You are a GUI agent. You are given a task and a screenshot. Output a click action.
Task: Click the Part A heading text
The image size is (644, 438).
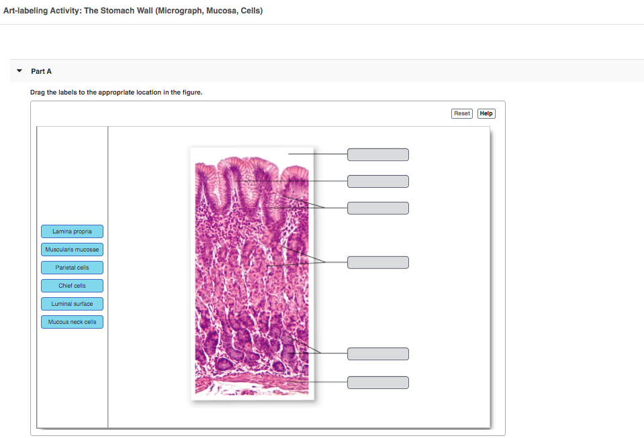41,71
